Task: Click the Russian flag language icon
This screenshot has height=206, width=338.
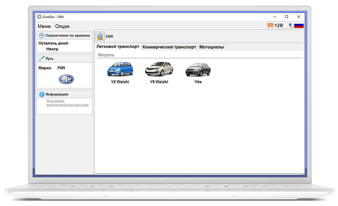Action: pos(299,26)
